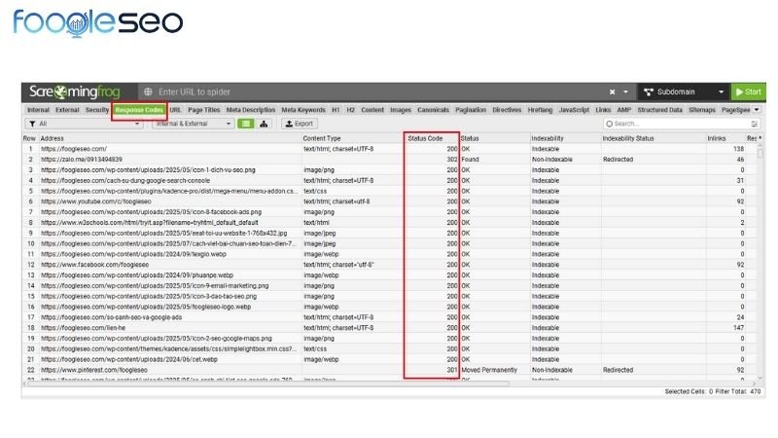Switch to the External tab
778x438 pixels.
67,110
